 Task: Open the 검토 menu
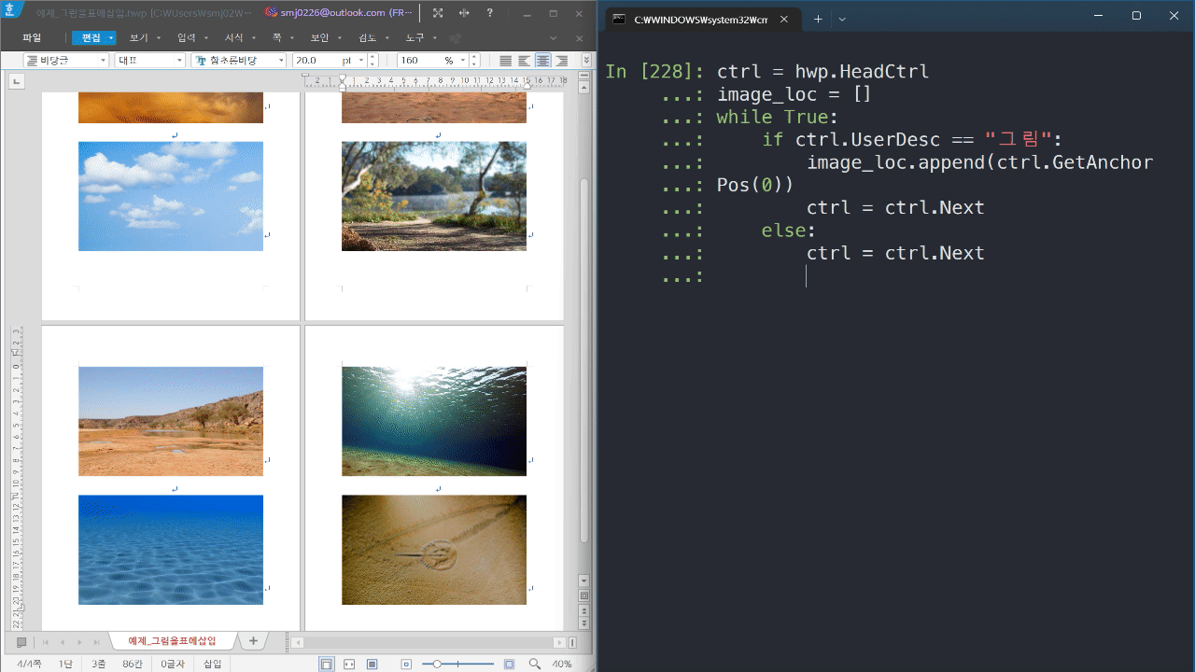coord(367,37)
